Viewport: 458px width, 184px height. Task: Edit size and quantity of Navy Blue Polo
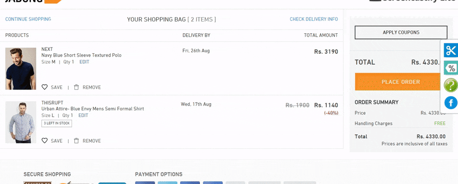[84, 62]
